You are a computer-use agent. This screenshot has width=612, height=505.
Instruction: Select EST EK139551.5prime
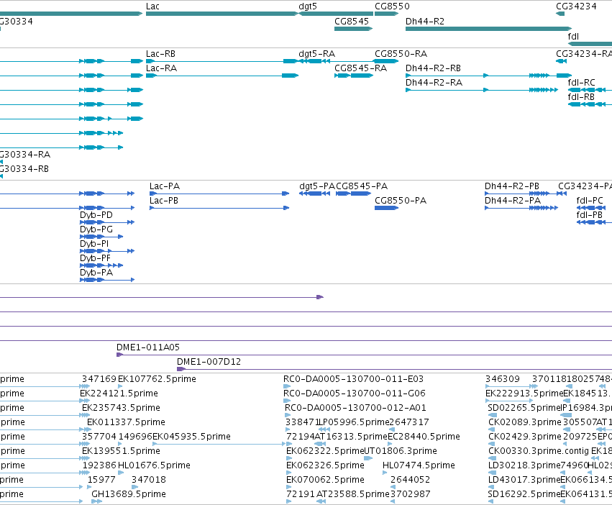click(121, 451)
